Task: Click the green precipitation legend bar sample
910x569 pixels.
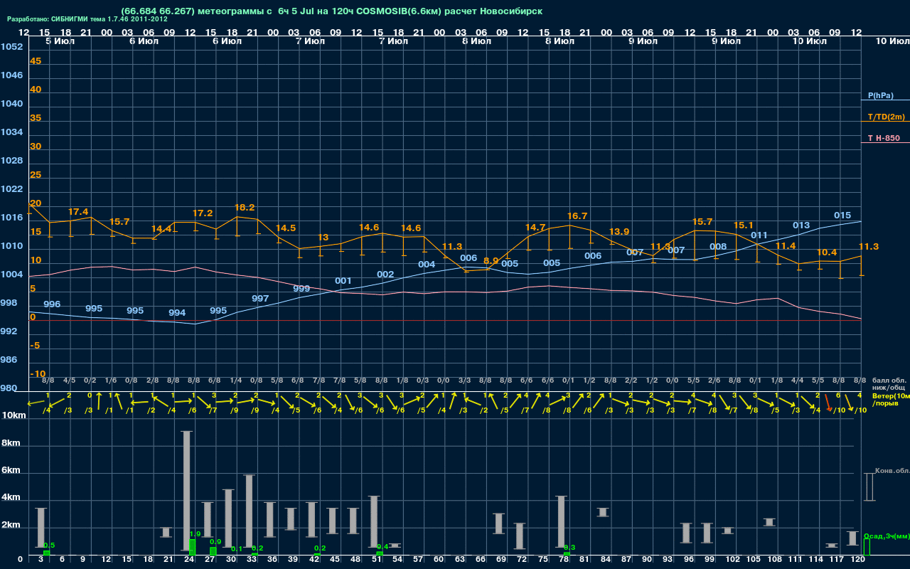Action: [x=867, y=546]
